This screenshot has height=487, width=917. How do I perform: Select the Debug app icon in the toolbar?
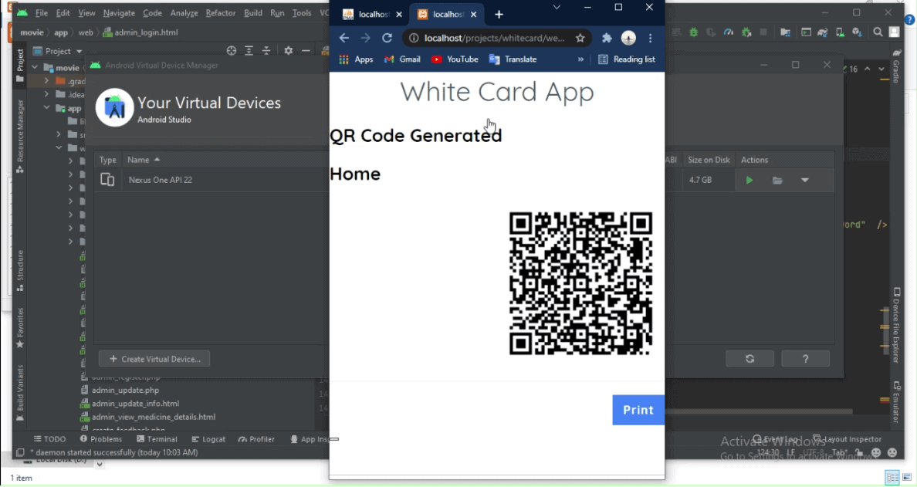(x=693, y=32)
